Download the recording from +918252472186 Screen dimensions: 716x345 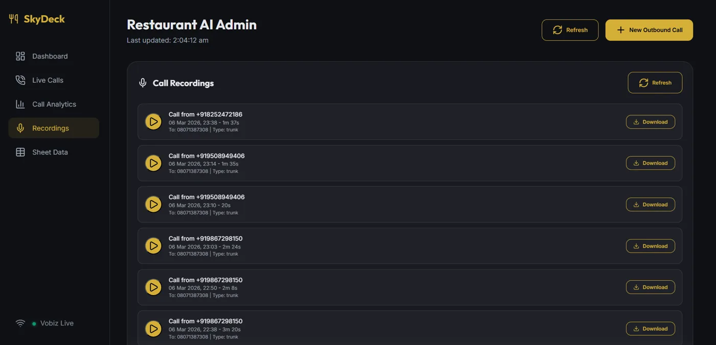click(651, 122)
